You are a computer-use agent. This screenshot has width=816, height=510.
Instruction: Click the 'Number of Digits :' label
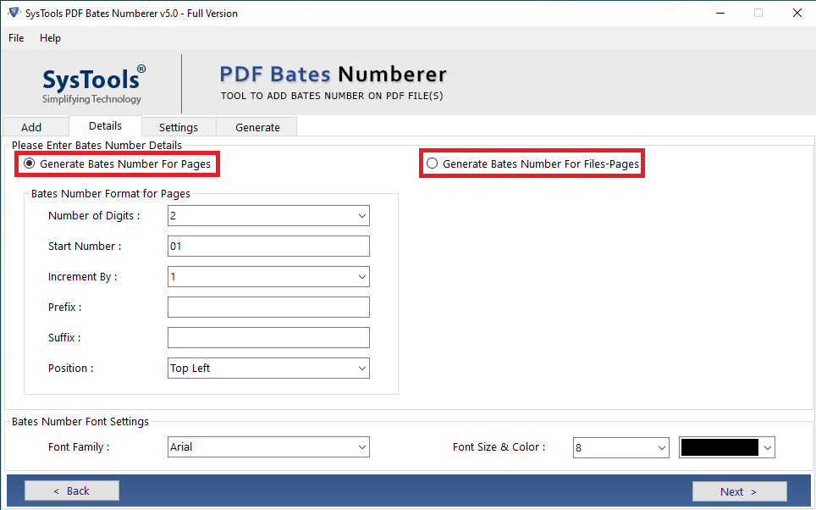coord(94,216)
